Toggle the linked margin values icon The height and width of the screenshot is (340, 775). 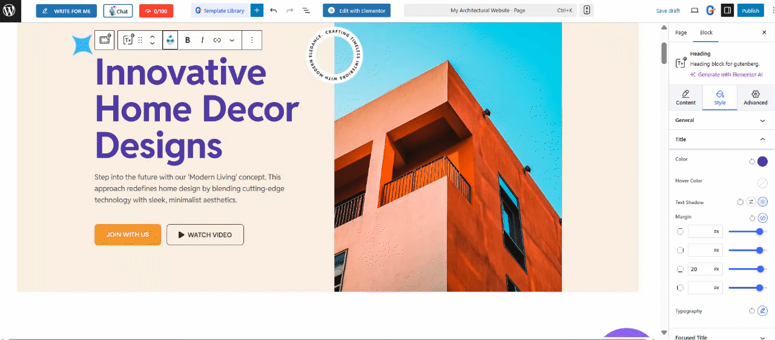[763, 218]
